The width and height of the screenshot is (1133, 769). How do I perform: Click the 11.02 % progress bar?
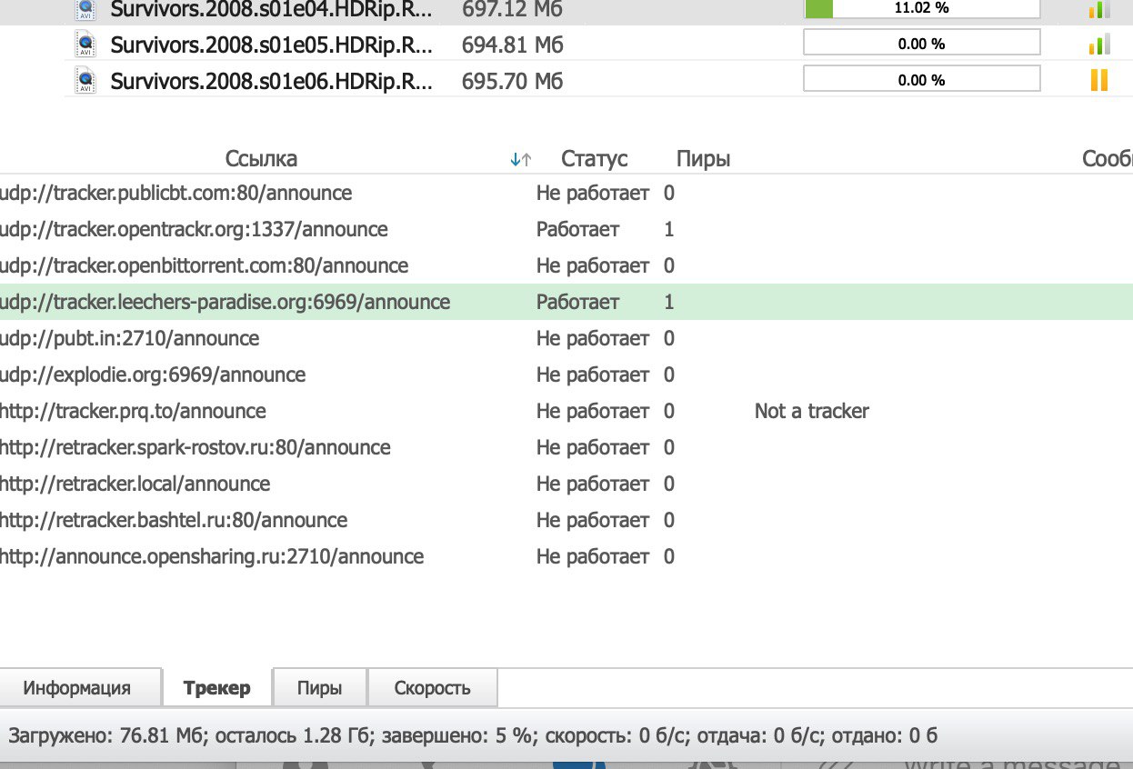click(x=922, y=8)
